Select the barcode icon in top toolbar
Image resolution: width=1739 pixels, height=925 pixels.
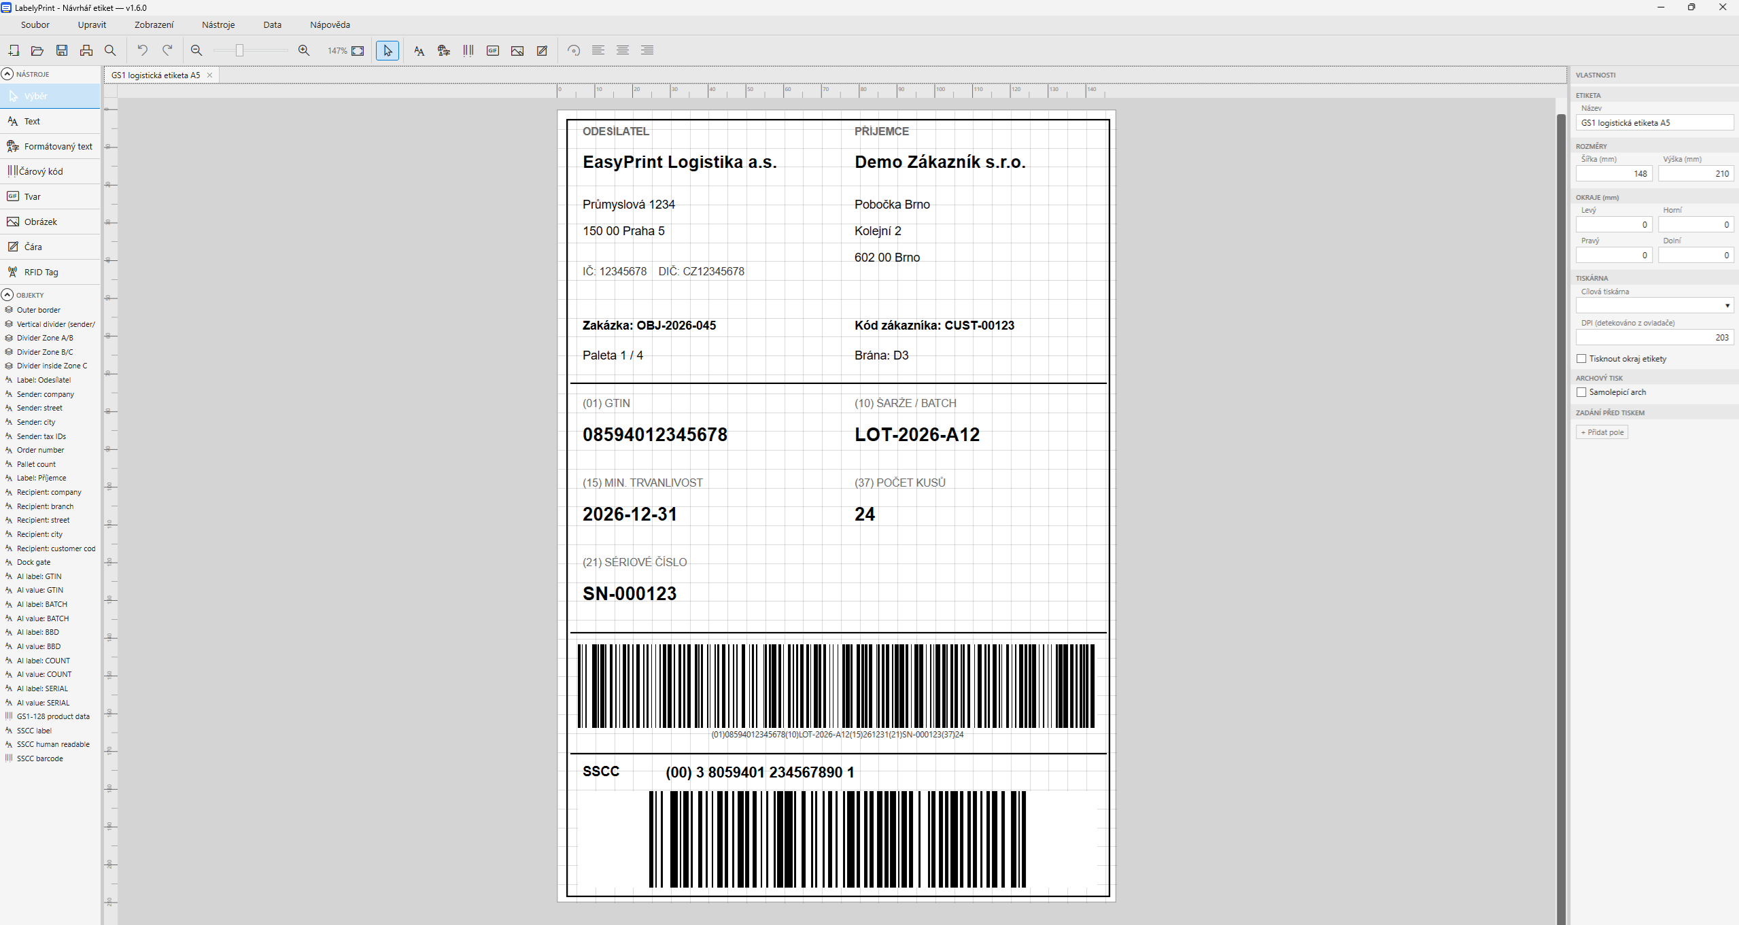(468, 50)
